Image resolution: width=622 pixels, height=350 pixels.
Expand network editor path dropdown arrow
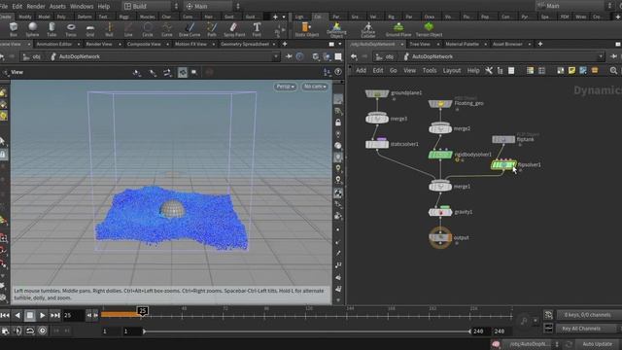[601, 56]
